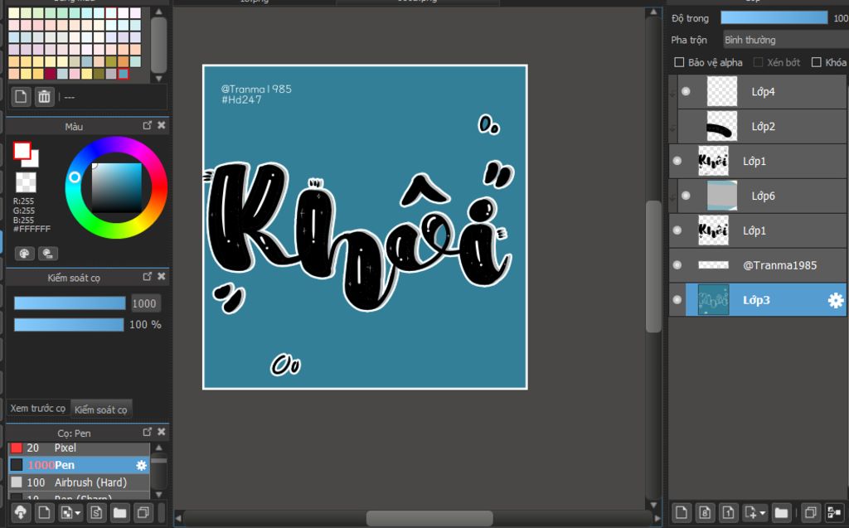Screen dimensions: 849x528
Task: Tick the Xén bớt clipping checkbox
Action: pyautogui.click(x=758, y=62)
